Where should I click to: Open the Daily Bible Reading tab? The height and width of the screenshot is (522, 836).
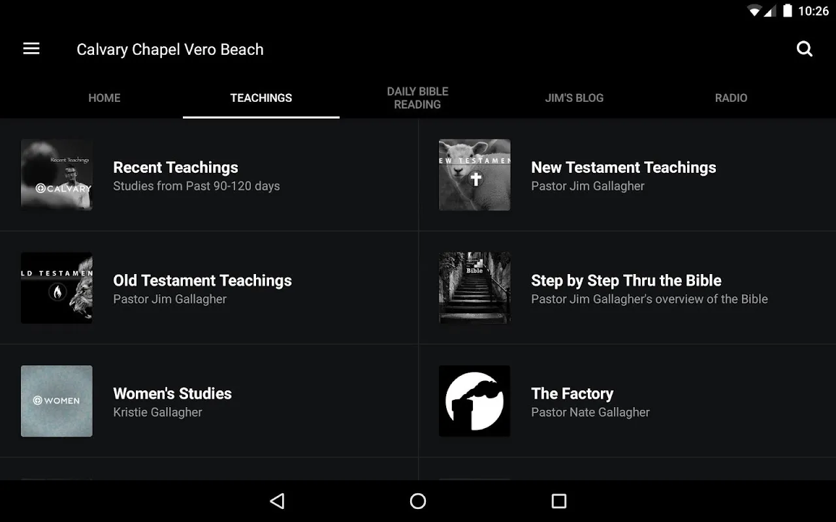[x=418, y=98]
